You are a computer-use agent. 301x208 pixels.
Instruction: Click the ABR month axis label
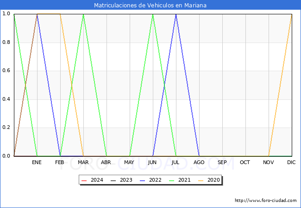106,162
